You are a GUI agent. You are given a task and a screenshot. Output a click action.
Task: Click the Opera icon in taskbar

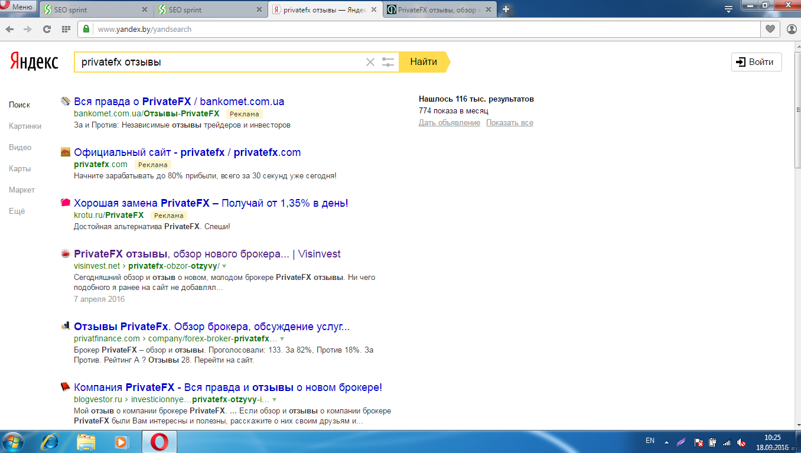coord(159,441)
